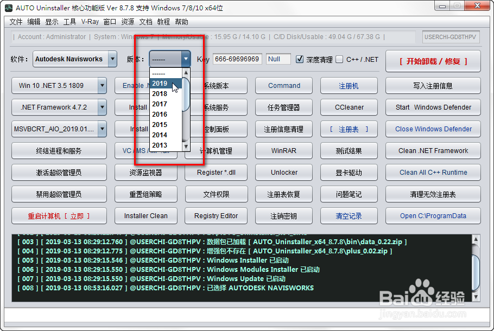Click the Key field with 666-69696969

point(237,59)
